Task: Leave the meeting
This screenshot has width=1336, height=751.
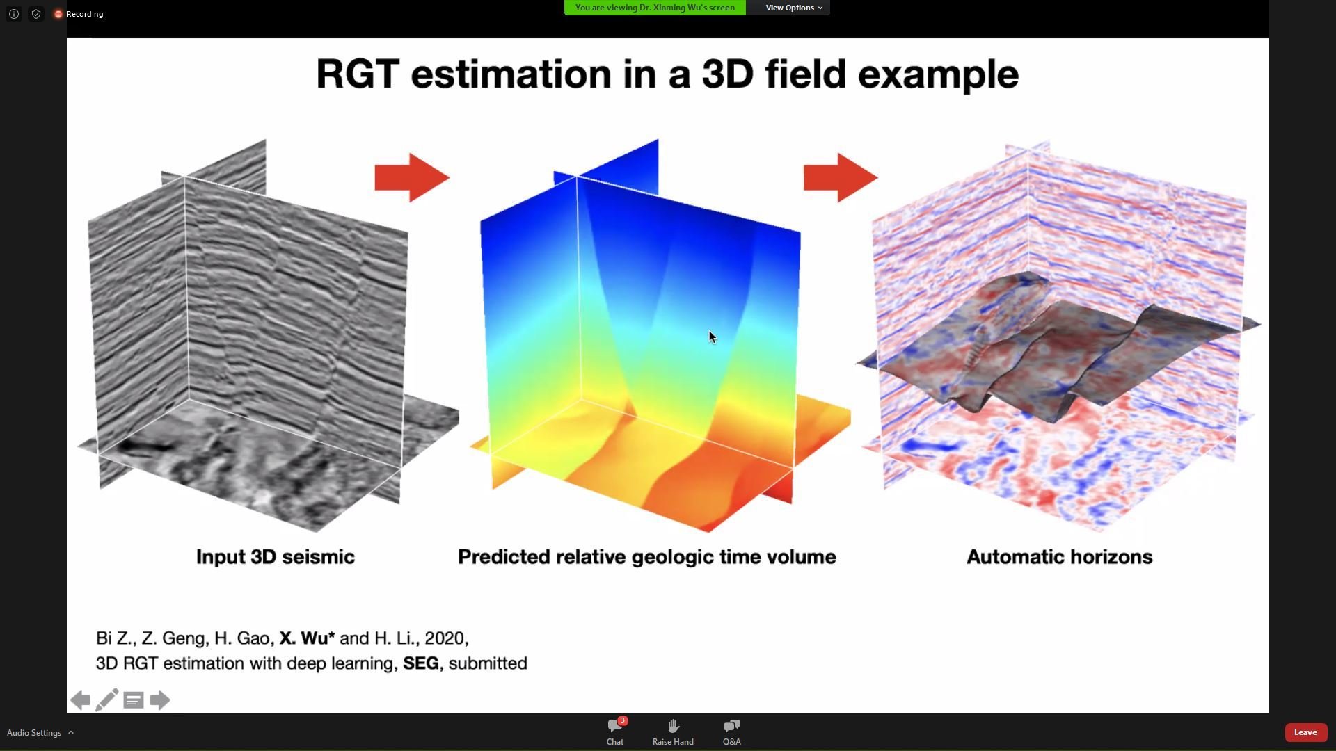Action: click(x=1305, y=732)
